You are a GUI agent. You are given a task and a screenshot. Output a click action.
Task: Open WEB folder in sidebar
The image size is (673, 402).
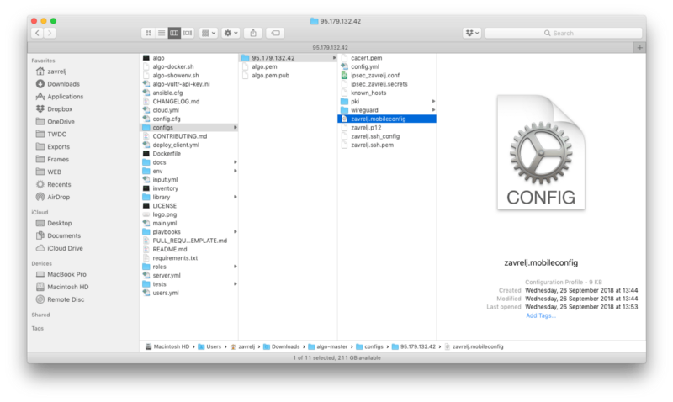pos(54,172)
